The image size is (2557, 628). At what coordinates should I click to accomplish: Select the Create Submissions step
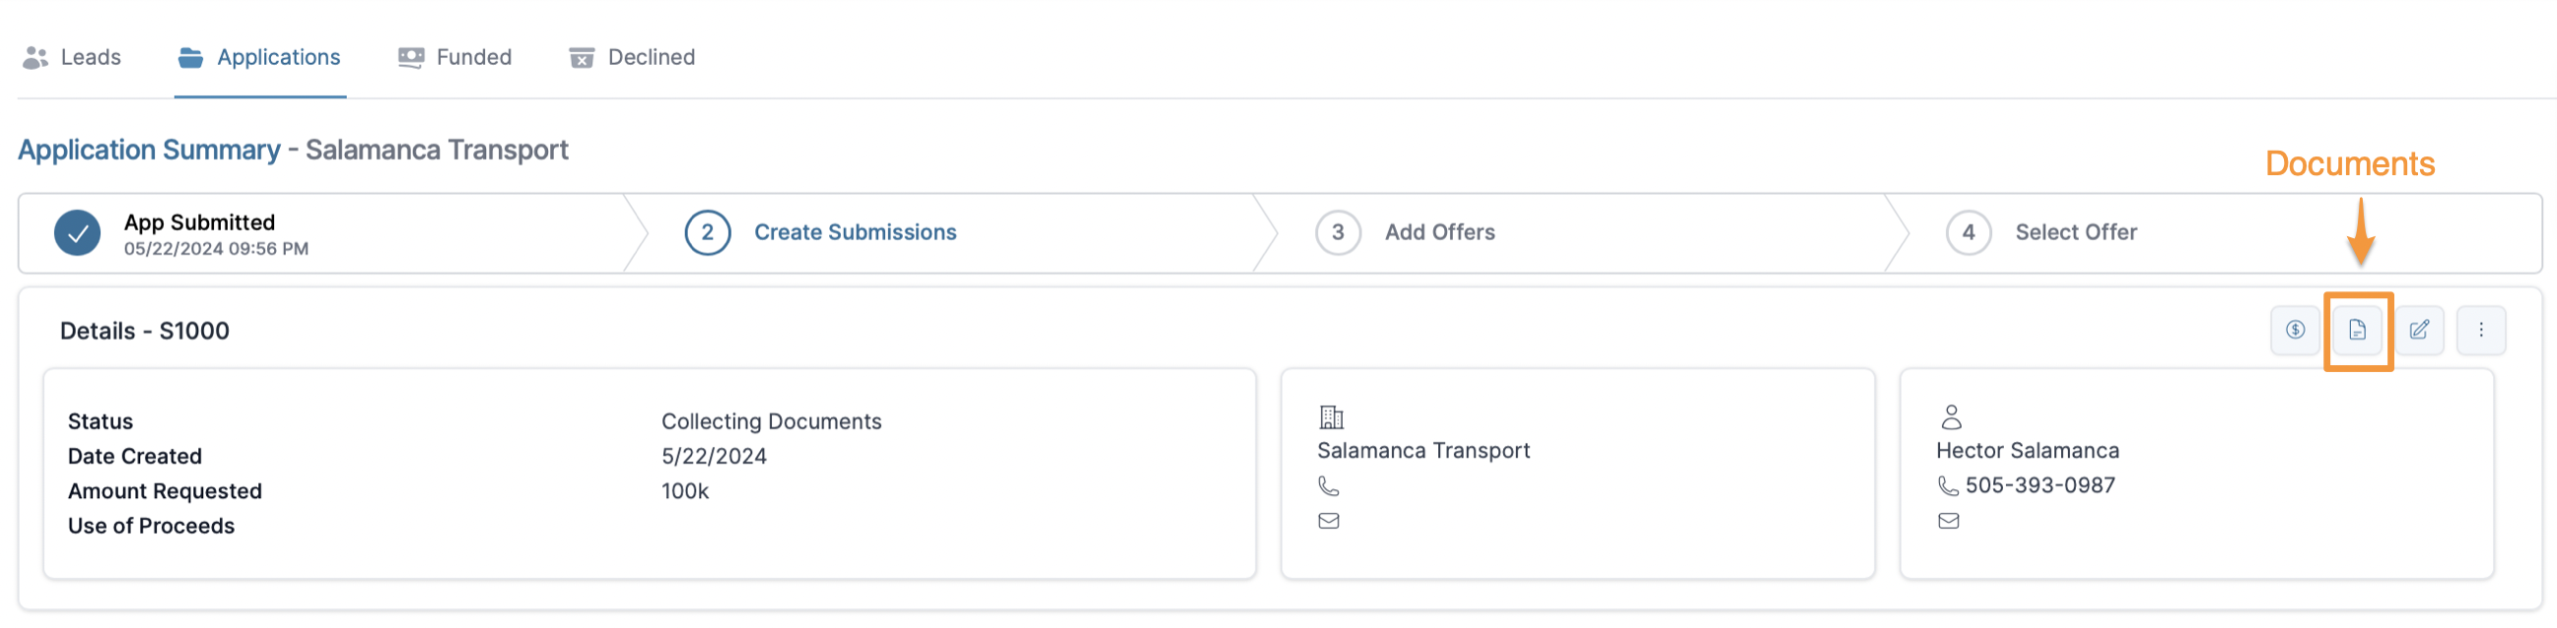click(855, 232)
